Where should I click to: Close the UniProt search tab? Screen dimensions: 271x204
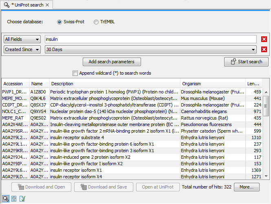click(x=47, y=5)
